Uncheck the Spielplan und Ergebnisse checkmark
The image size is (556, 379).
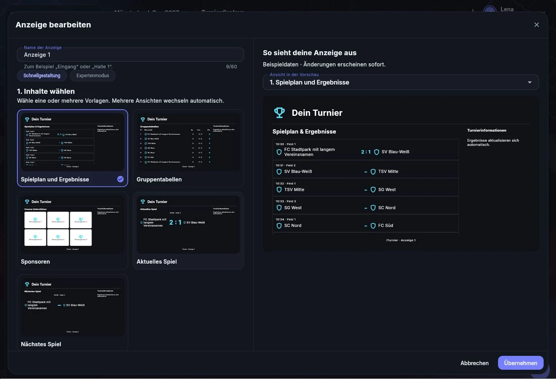[120, 179]
